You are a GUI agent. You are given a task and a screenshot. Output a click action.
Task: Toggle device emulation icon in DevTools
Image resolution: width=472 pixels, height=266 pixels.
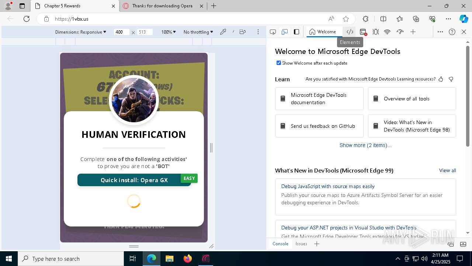point(285,32)
